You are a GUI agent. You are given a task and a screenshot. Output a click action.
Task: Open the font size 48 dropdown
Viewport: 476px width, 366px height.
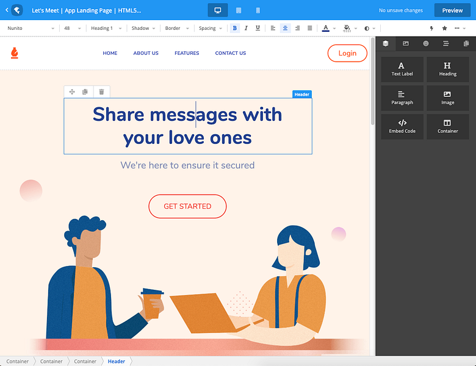pyautogui.click(x=72, y=28)
